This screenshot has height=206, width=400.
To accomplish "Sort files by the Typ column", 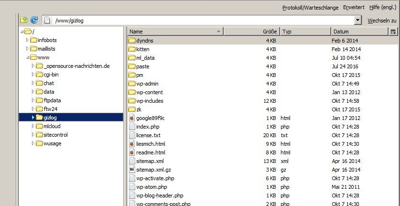I will [305, 32].
